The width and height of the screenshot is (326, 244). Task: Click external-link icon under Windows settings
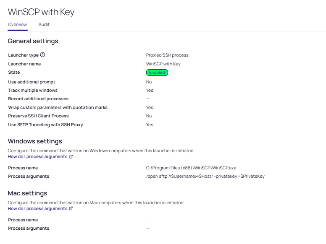(71, 157)
